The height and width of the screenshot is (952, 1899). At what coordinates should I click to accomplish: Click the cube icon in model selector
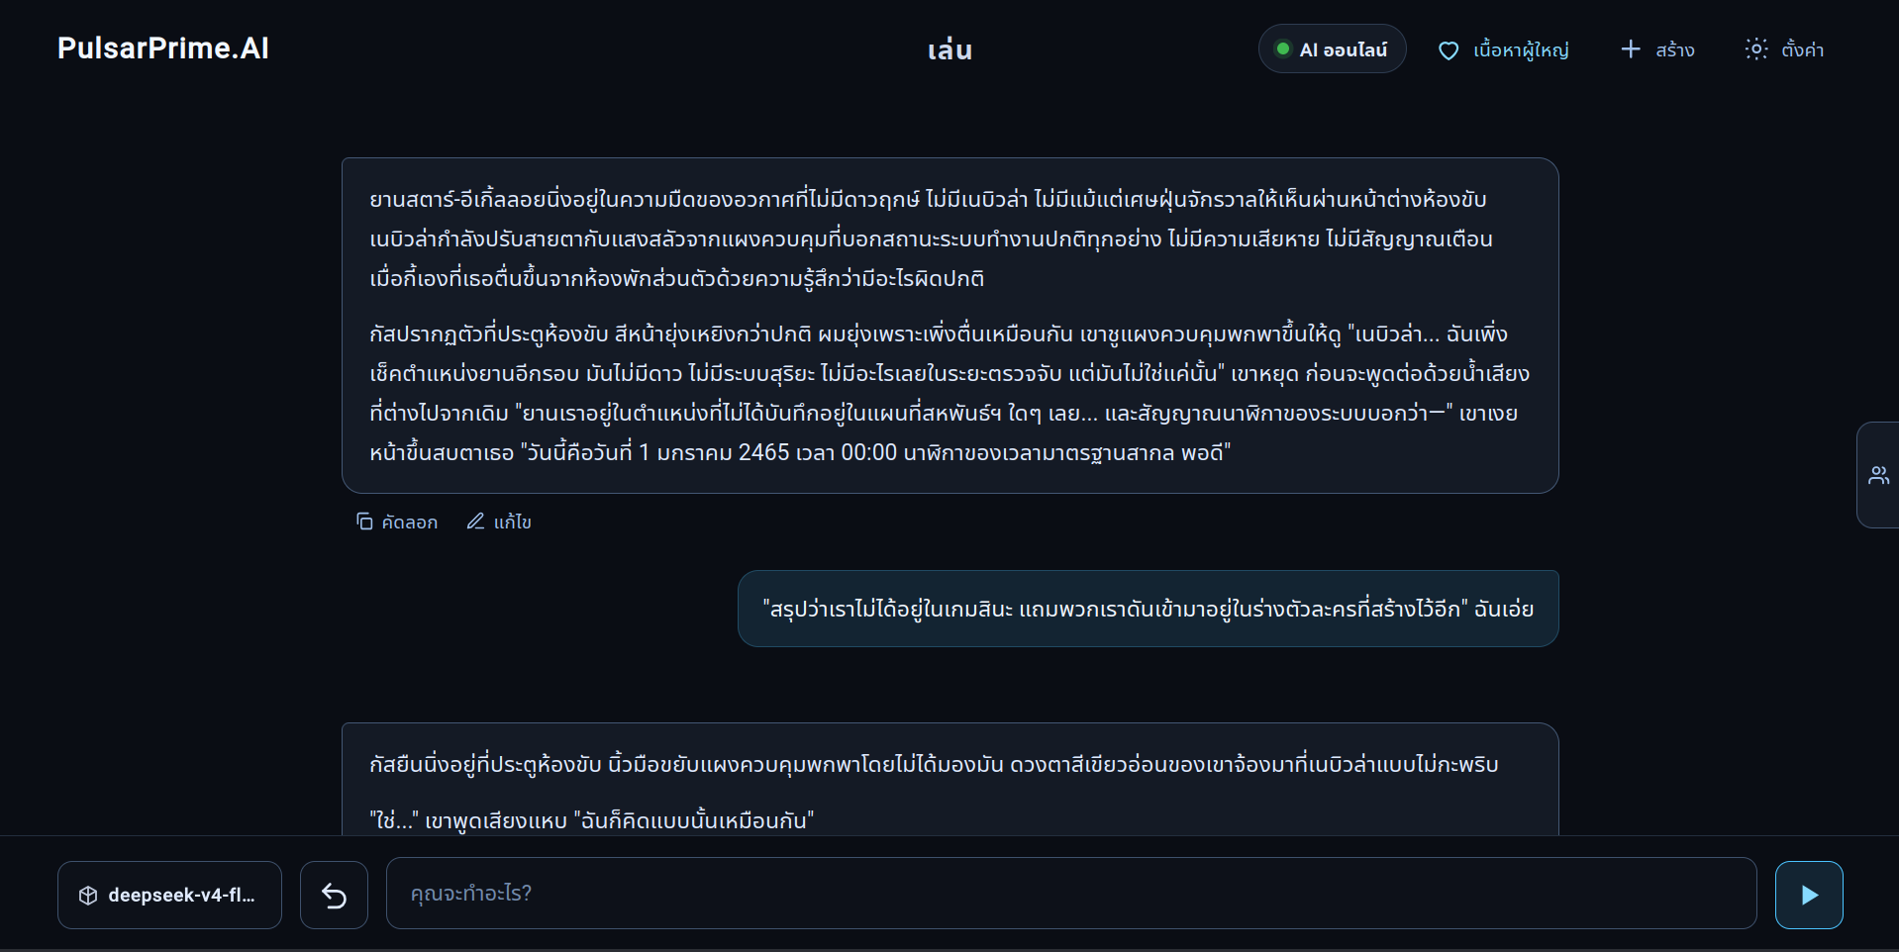coord(88,896)
